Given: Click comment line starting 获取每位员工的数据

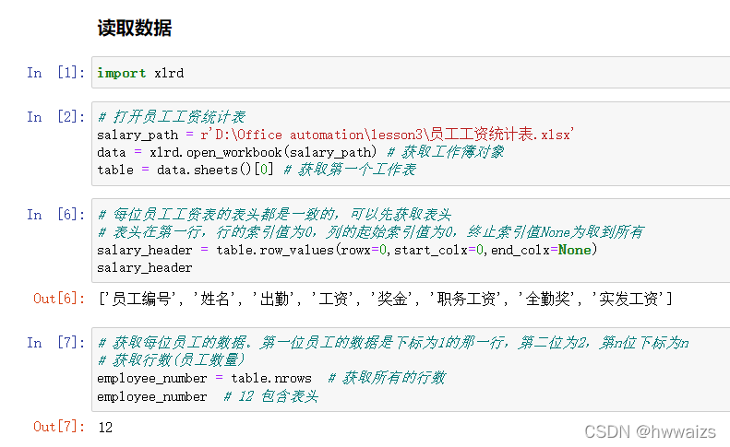Looking at the screenshot, I should click(393, 343).
